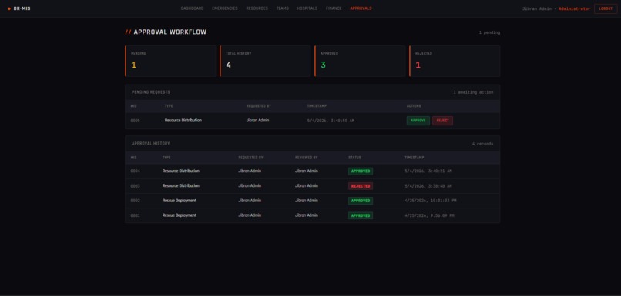Click Rescue Deployment in history row 0001

(x=180, y=215)
